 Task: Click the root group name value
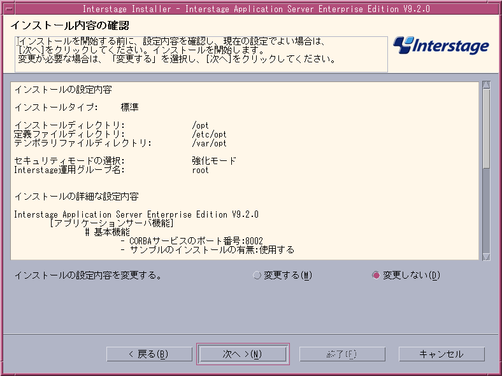pos(200,170)
